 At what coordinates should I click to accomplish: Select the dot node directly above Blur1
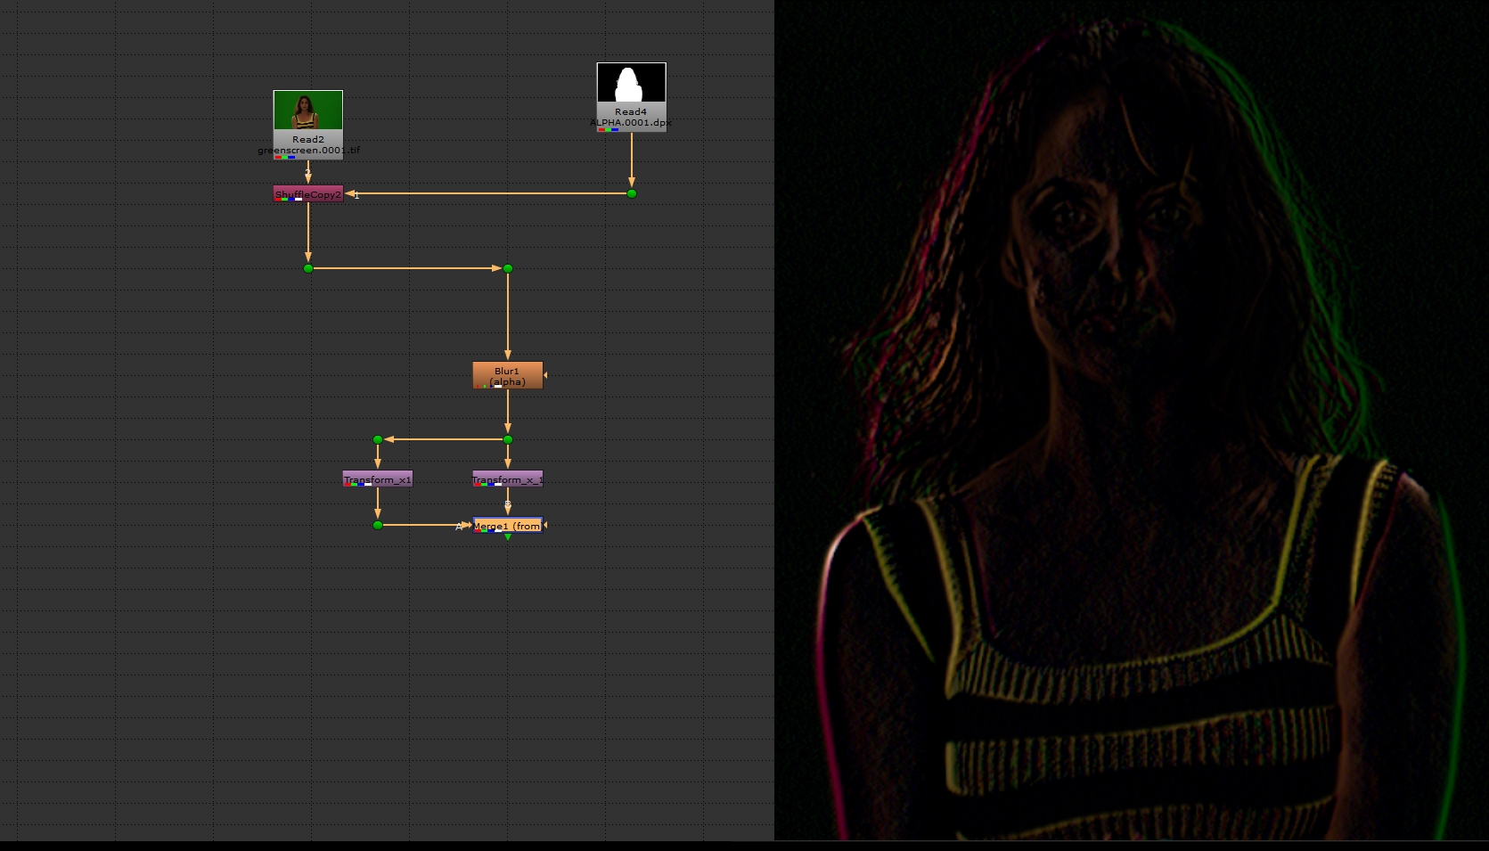point(508,268)
